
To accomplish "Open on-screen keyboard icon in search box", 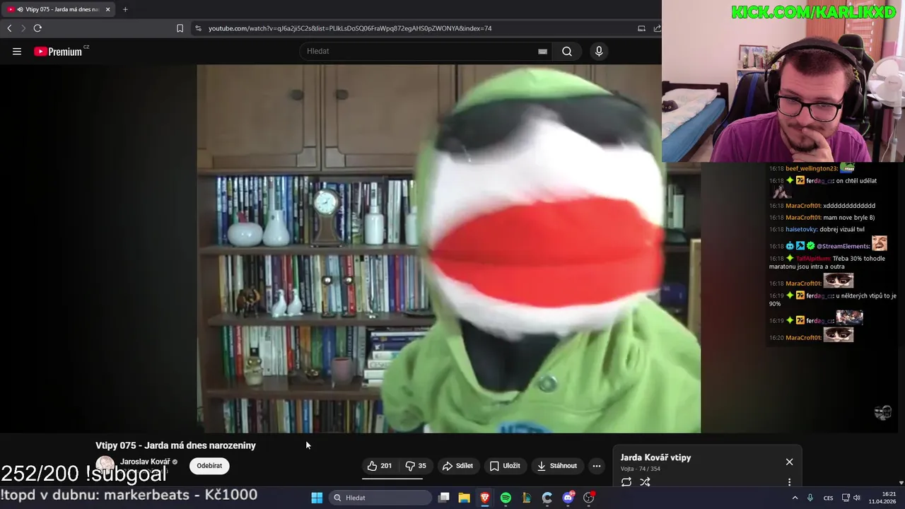I will click(542, 52).
